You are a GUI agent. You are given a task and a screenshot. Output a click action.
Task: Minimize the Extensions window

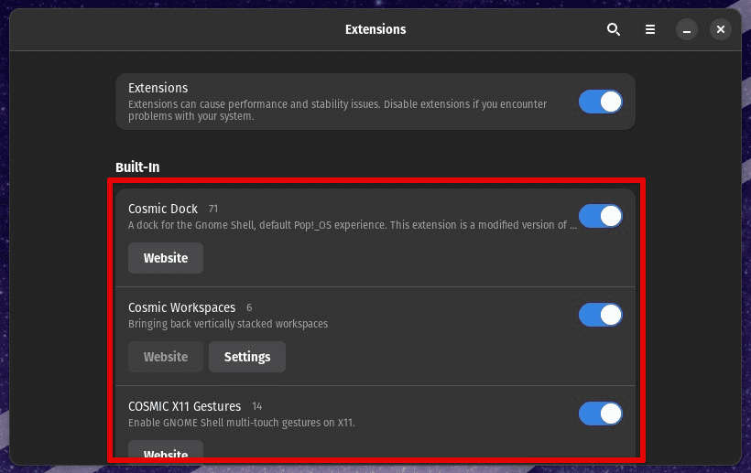pos(687,29)
